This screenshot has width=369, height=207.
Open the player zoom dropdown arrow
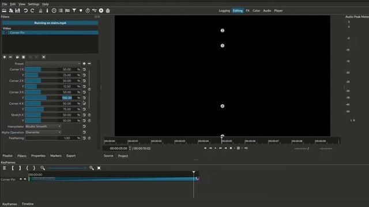pyautogui.click(x=235, y=148)
